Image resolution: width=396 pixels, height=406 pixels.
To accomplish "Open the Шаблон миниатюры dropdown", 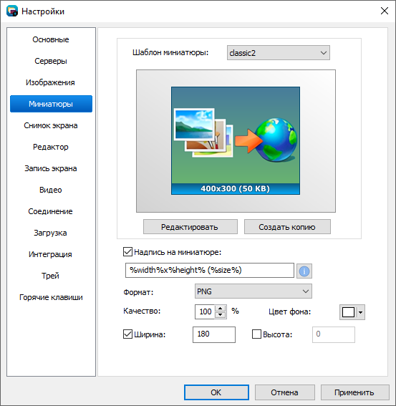I will coord(279,53).
